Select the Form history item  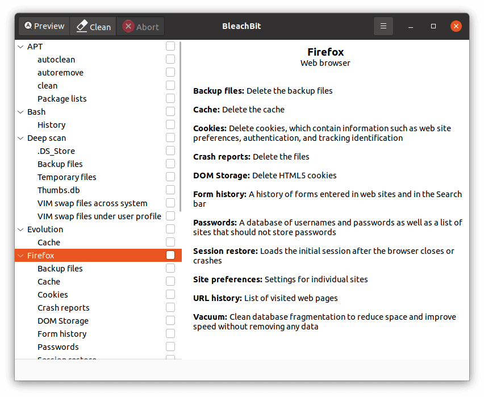(x=98, y=334)
